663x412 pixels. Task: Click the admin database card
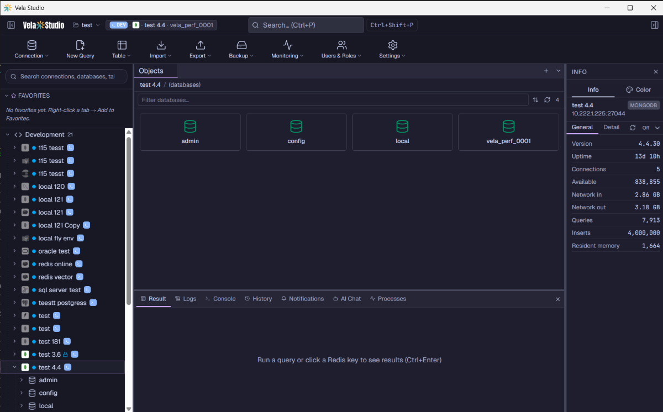[190, 132]
